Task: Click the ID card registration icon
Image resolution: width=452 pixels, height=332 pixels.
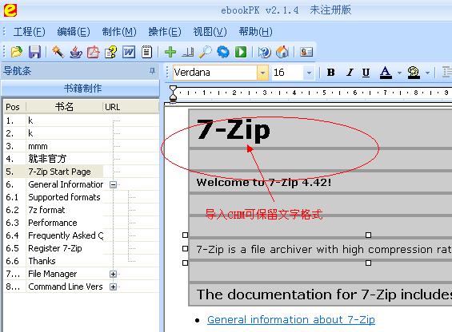Action: (306, 52)
